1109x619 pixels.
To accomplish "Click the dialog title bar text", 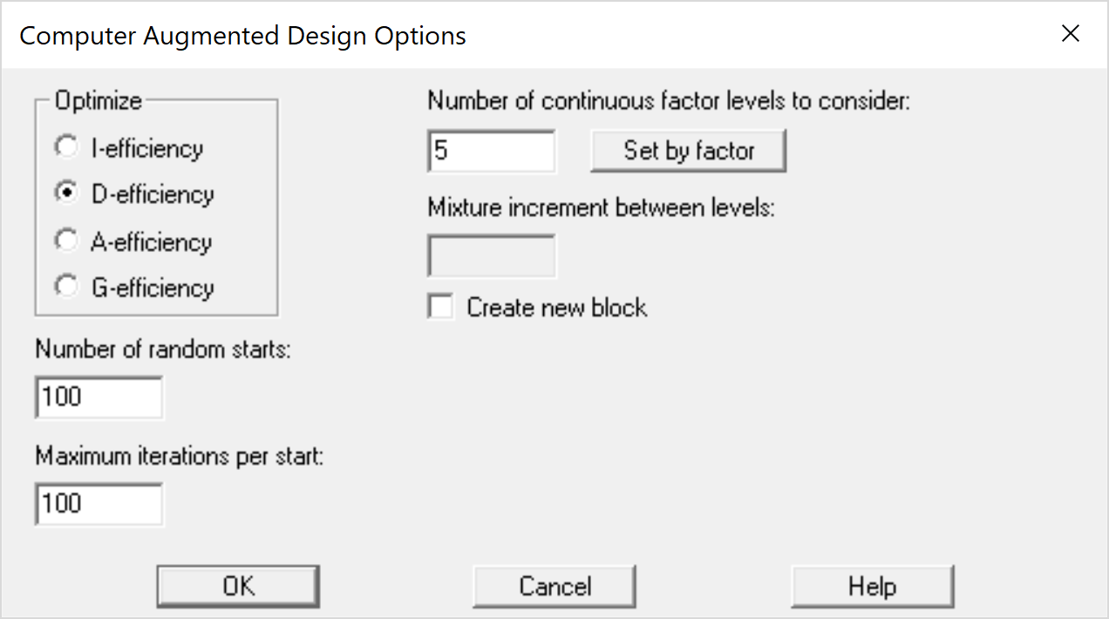I will (x=242, y=36).
